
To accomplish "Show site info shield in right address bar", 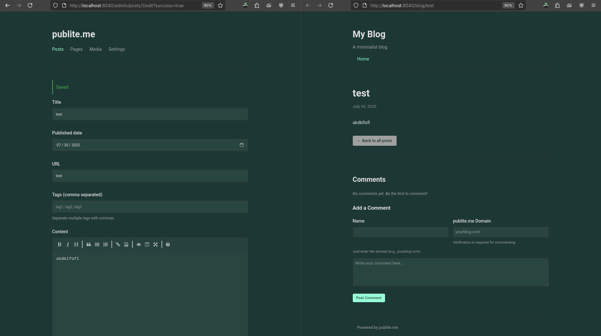I will point(356,5).
